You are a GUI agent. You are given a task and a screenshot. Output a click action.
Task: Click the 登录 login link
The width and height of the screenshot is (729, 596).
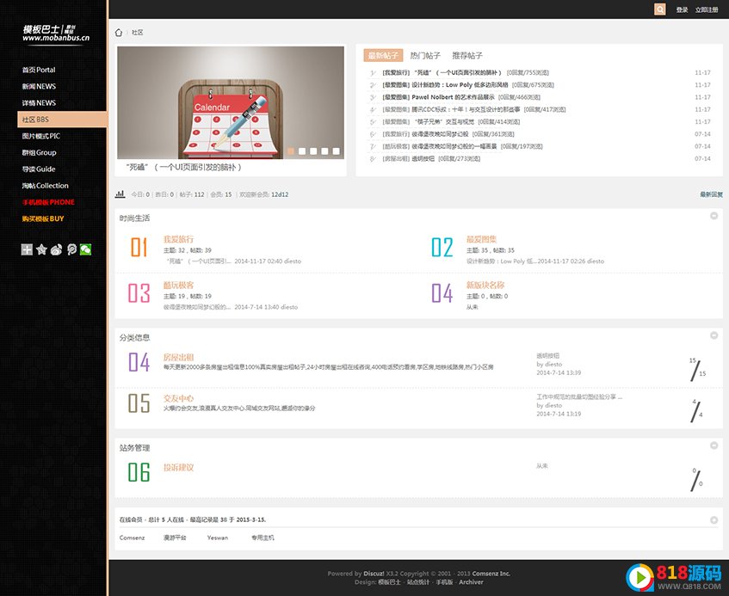pos(682,9)
